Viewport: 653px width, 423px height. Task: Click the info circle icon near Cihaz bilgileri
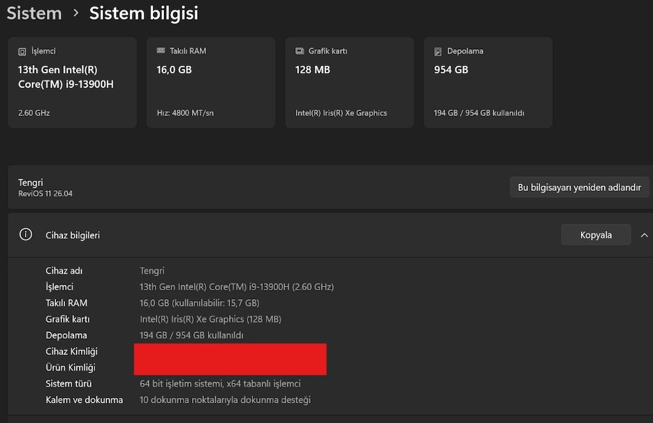pos(26,235)
